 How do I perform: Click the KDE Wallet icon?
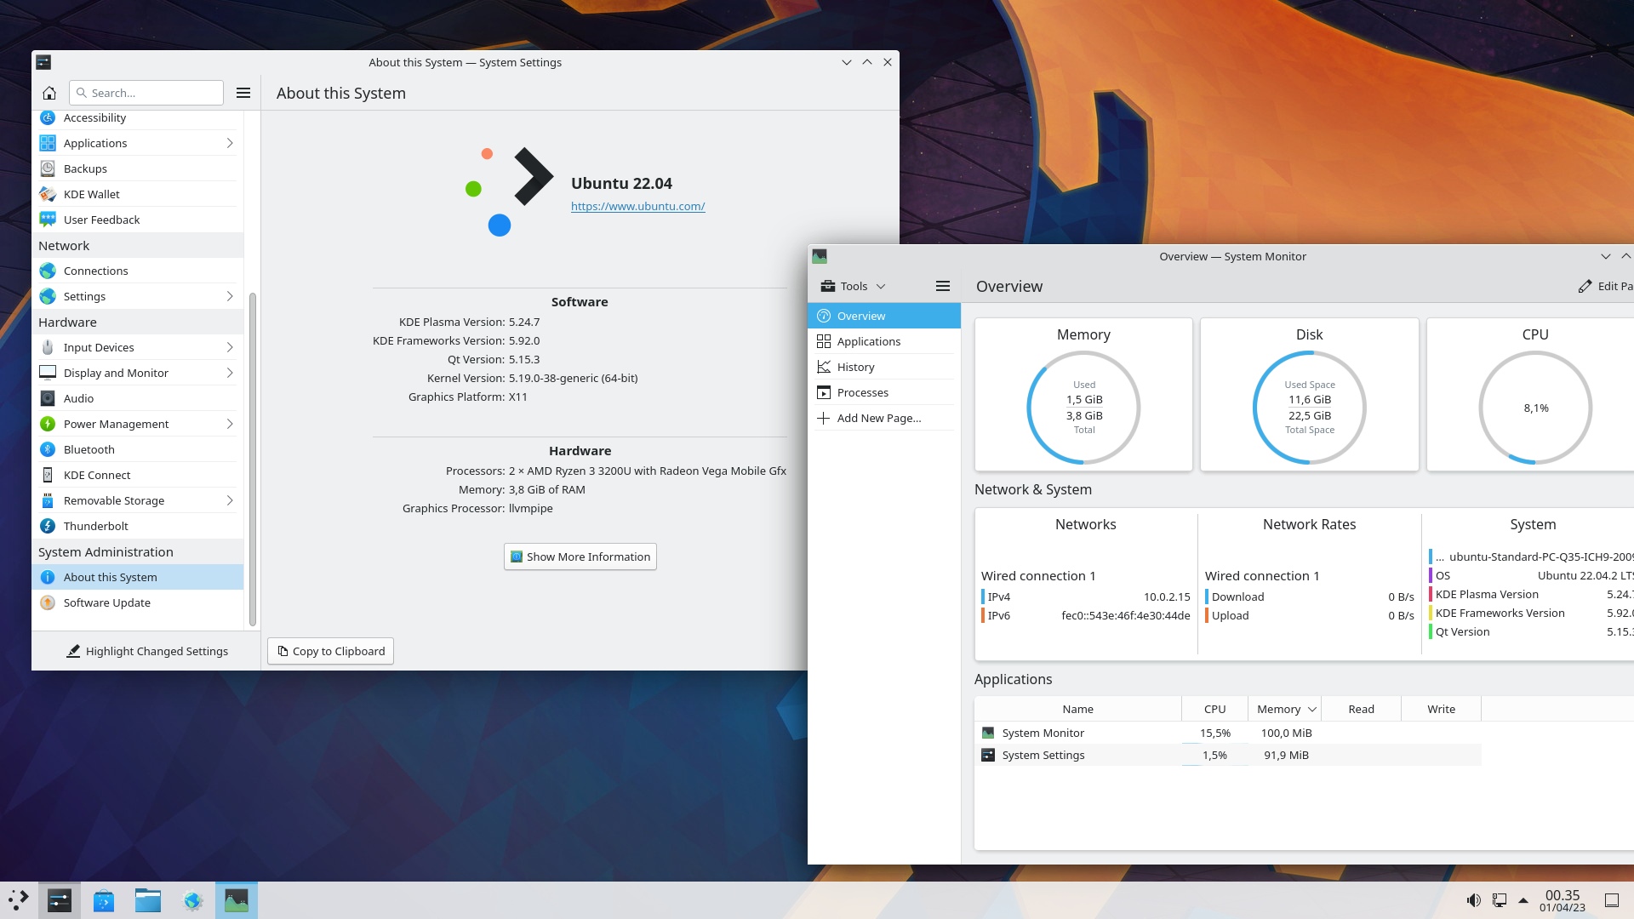(x=48, y=194)
